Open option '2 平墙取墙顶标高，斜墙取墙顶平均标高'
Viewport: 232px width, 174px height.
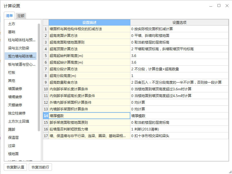pos(179,49)
